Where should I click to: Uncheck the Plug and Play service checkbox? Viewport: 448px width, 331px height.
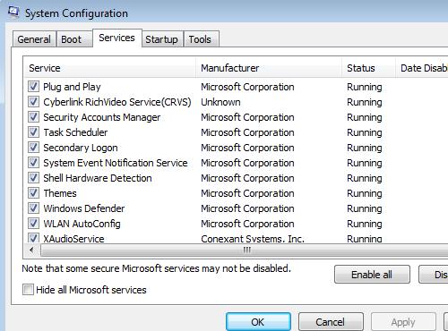click(x=33, y=87)
